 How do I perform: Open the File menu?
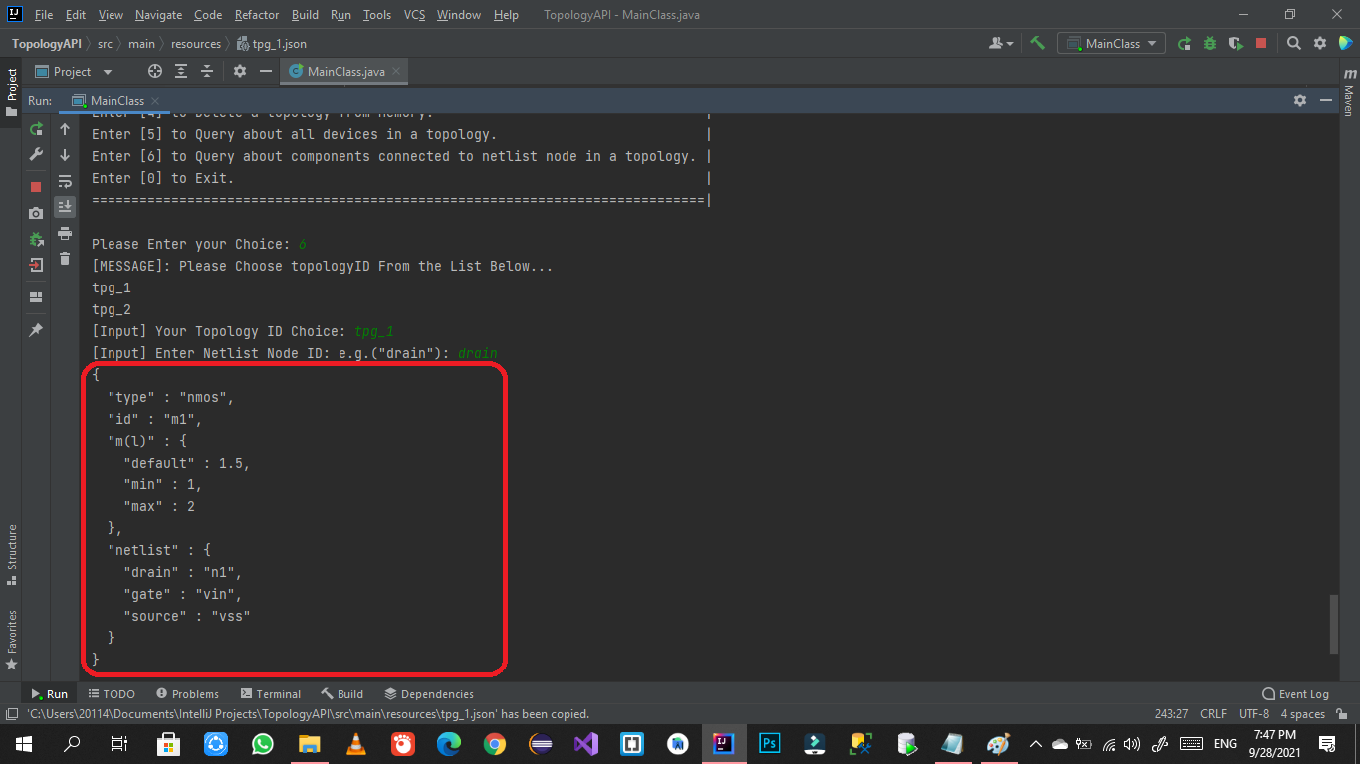(44, 15)
